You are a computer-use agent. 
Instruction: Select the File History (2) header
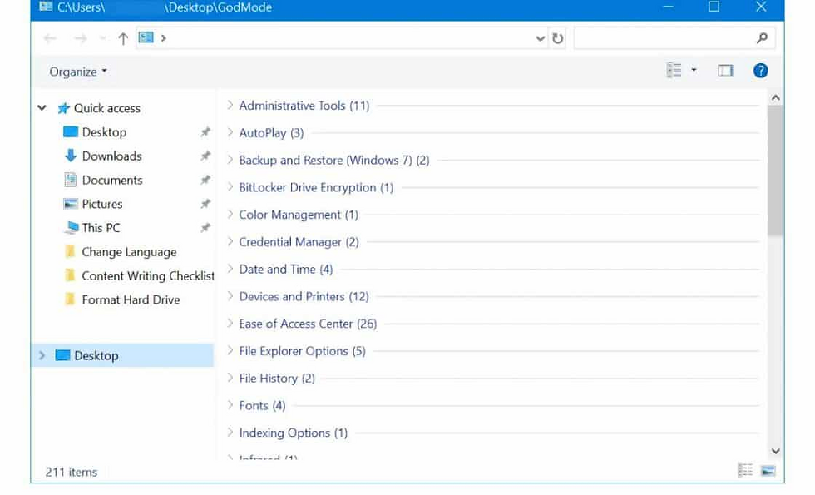[277, 378]
